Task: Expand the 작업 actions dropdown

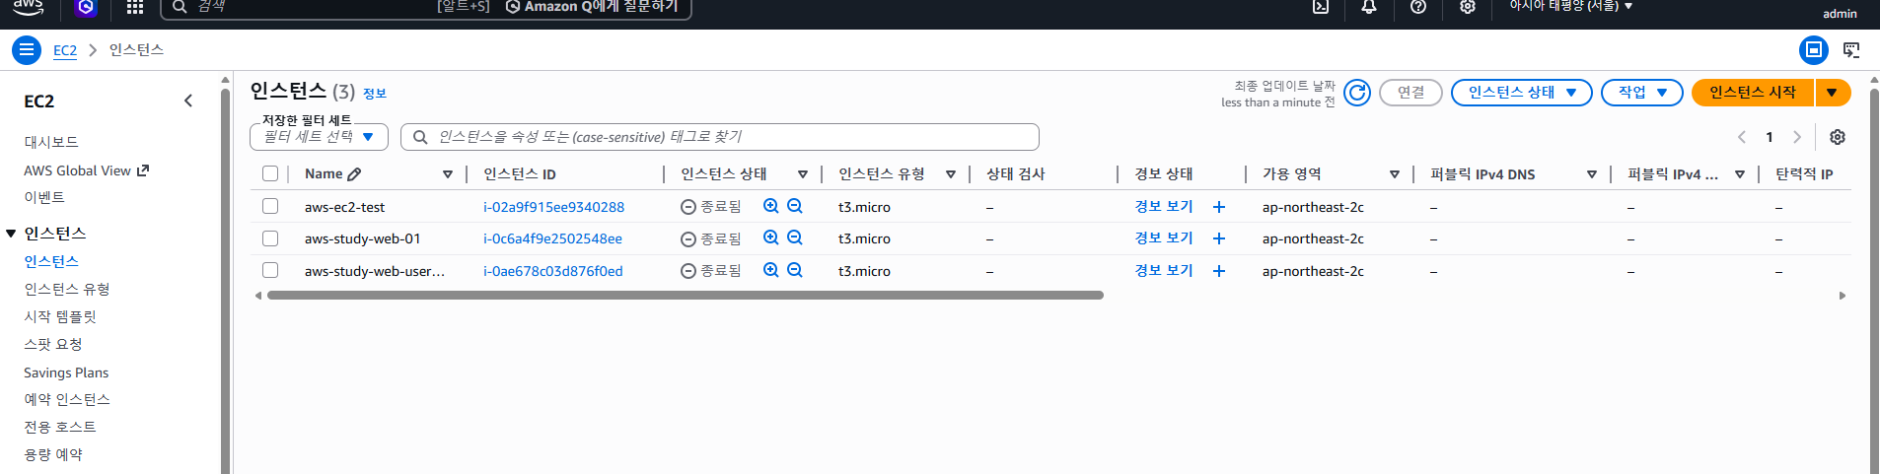Action: click(x=1642, y=93)
